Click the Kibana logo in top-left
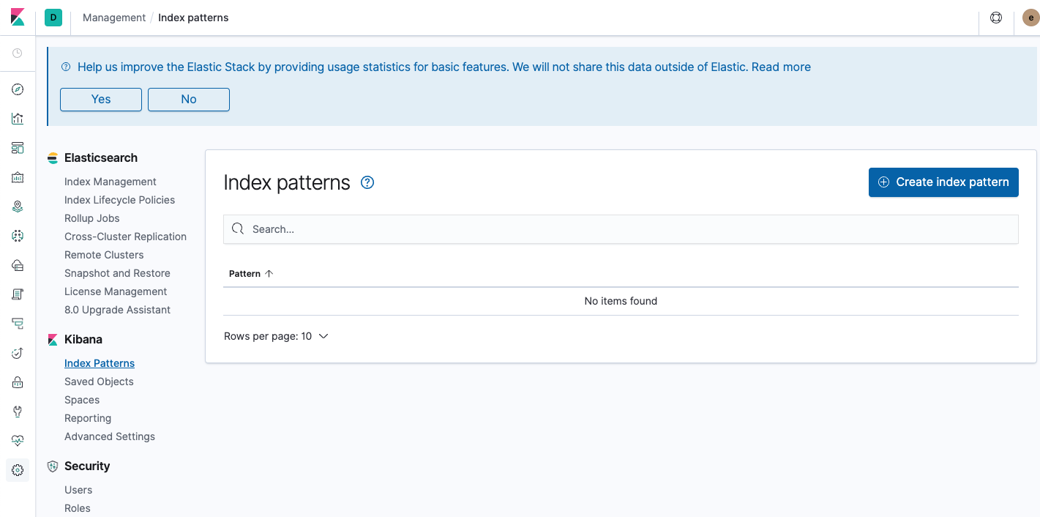 18,18
